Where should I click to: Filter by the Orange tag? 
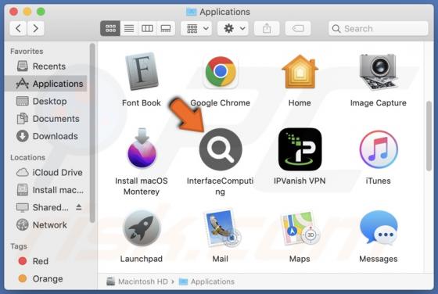[x=46, y=278]
